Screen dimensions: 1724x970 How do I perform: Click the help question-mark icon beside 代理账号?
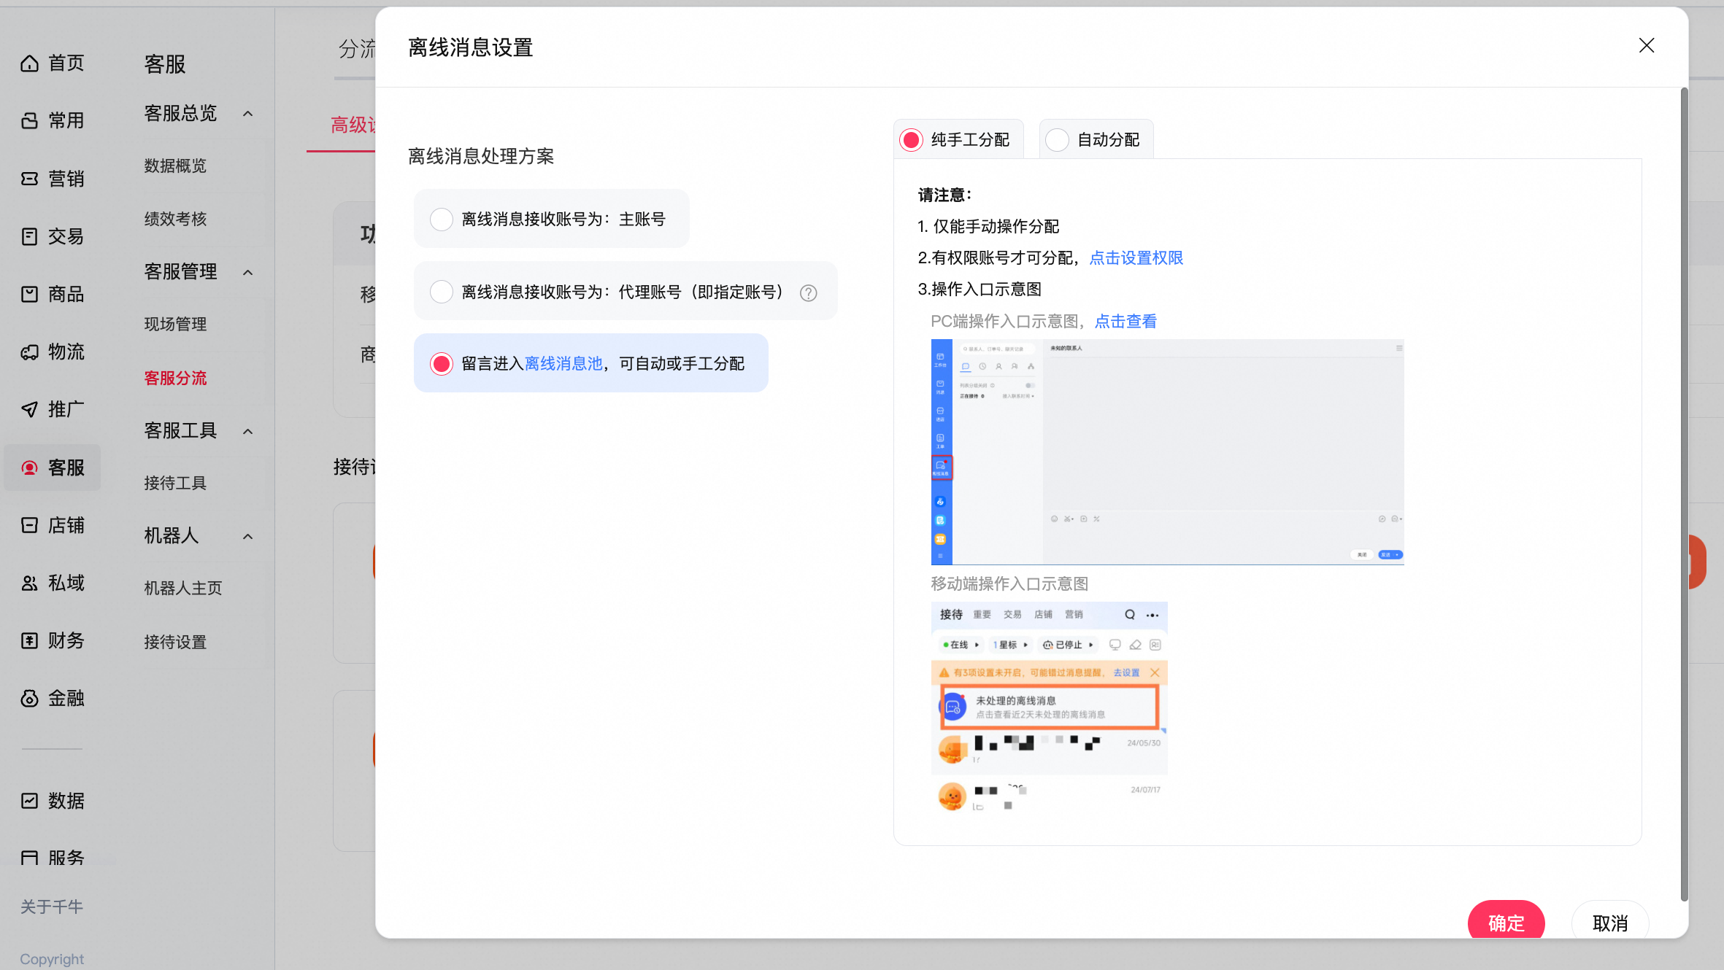(x=808, y=292)
